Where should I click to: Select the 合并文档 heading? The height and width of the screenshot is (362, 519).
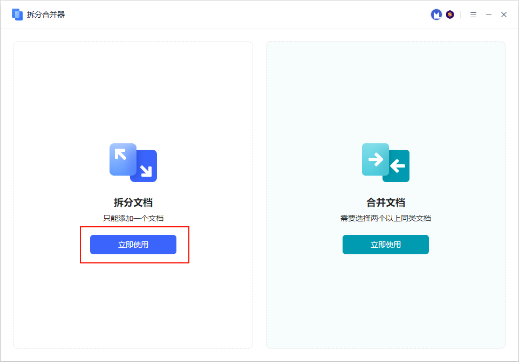386,203
